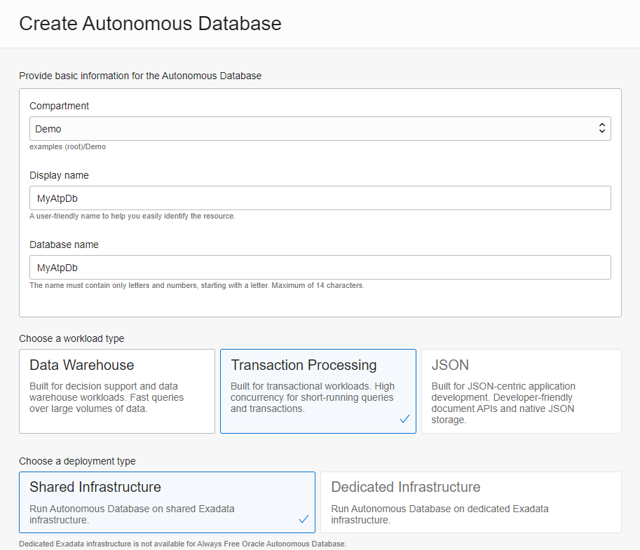
Task: Click the 'A user-friendly name' helper text
Action: (x=132, y=216)
